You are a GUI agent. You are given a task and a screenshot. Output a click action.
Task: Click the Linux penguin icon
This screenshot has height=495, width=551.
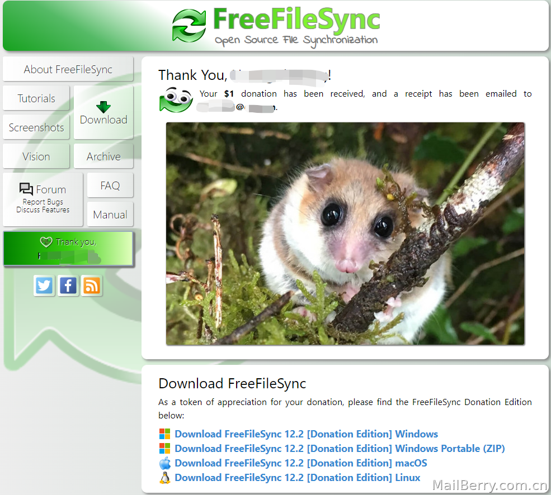point(165,478)
